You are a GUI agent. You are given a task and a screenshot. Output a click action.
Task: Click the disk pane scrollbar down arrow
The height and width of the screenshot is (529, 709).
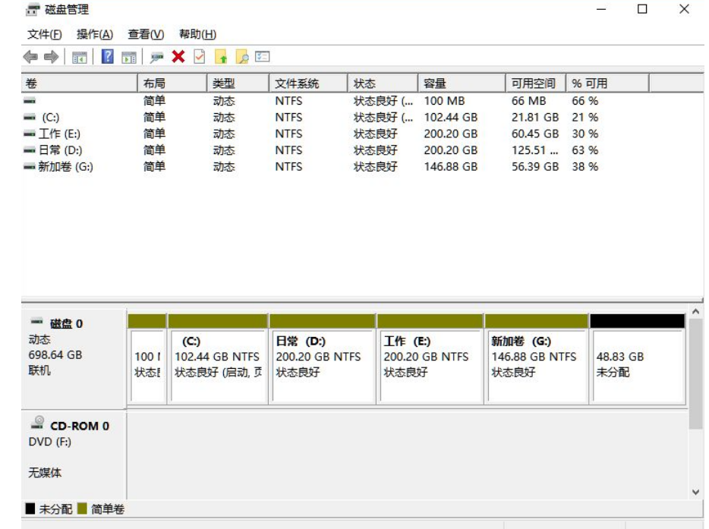(x=697, y=492)
